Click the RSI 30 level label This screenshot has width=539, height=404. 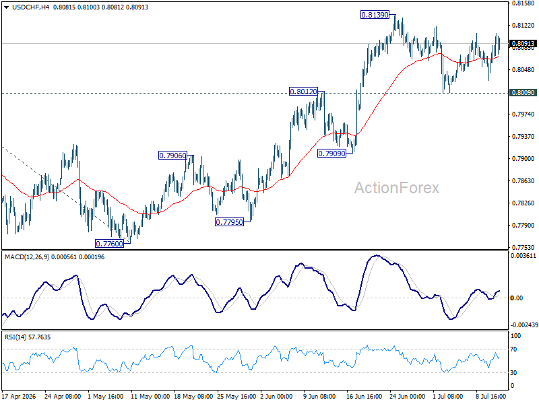513,373
